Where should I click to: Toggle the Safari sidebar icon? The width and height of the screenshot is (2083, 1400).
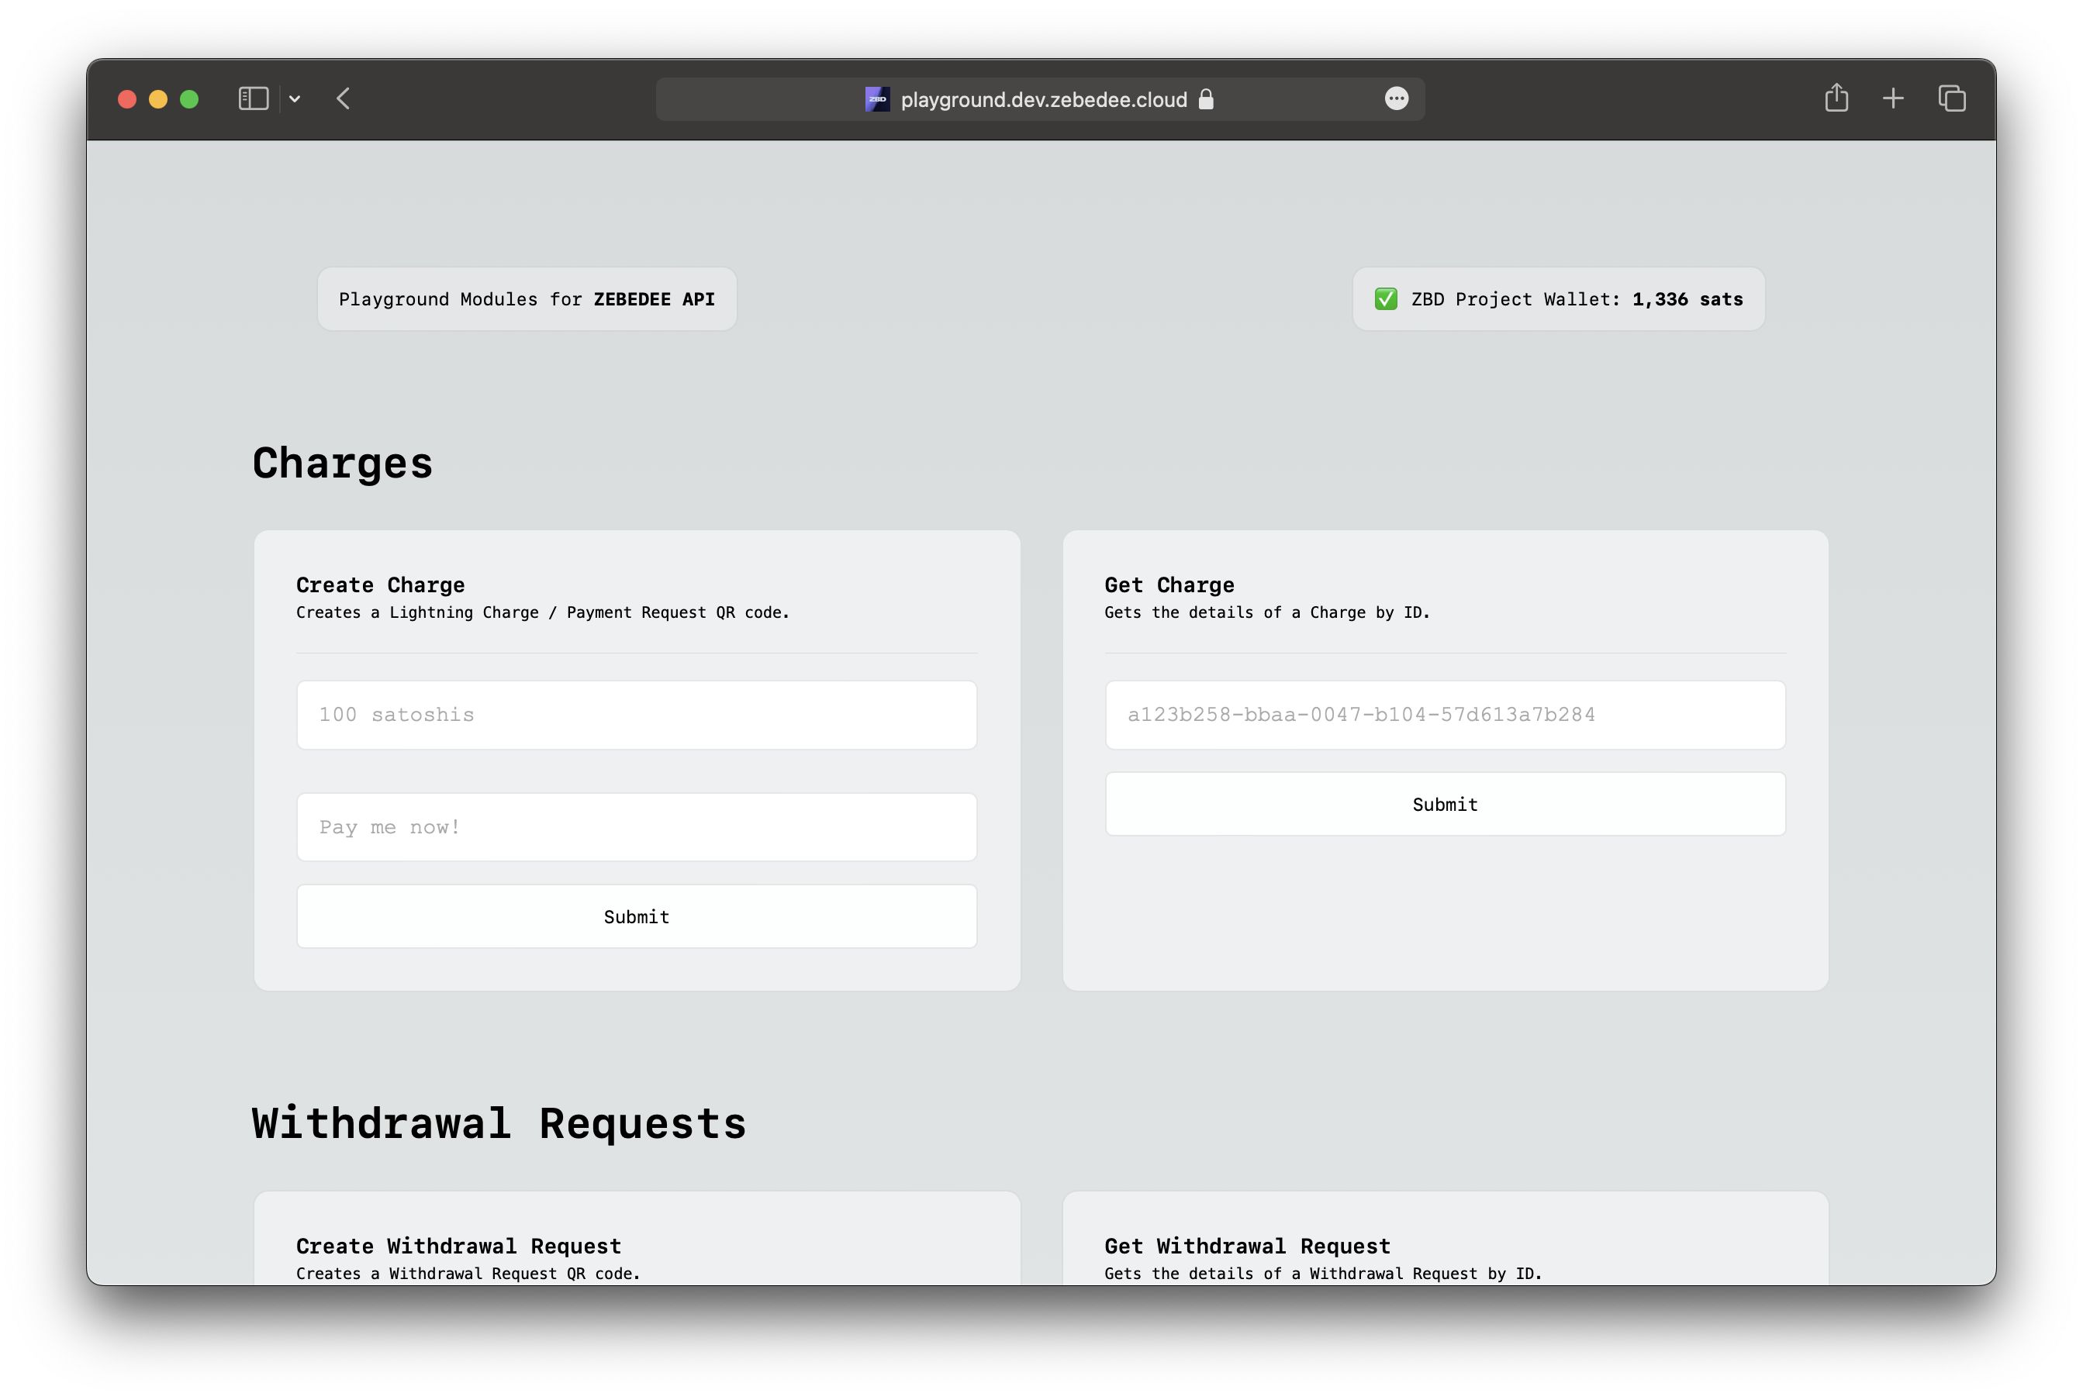(x=254, y=98)
